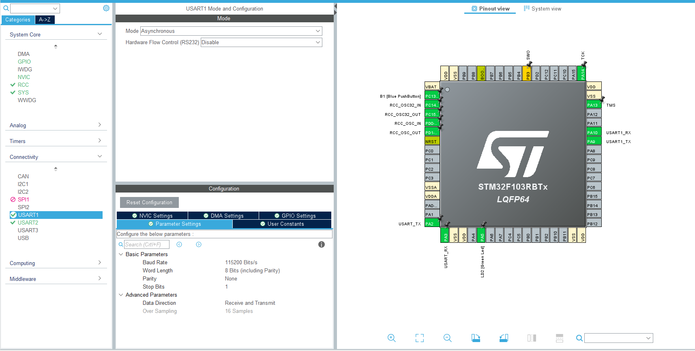
Task: Click the parameter search field
Action: (x=147, y=244)
